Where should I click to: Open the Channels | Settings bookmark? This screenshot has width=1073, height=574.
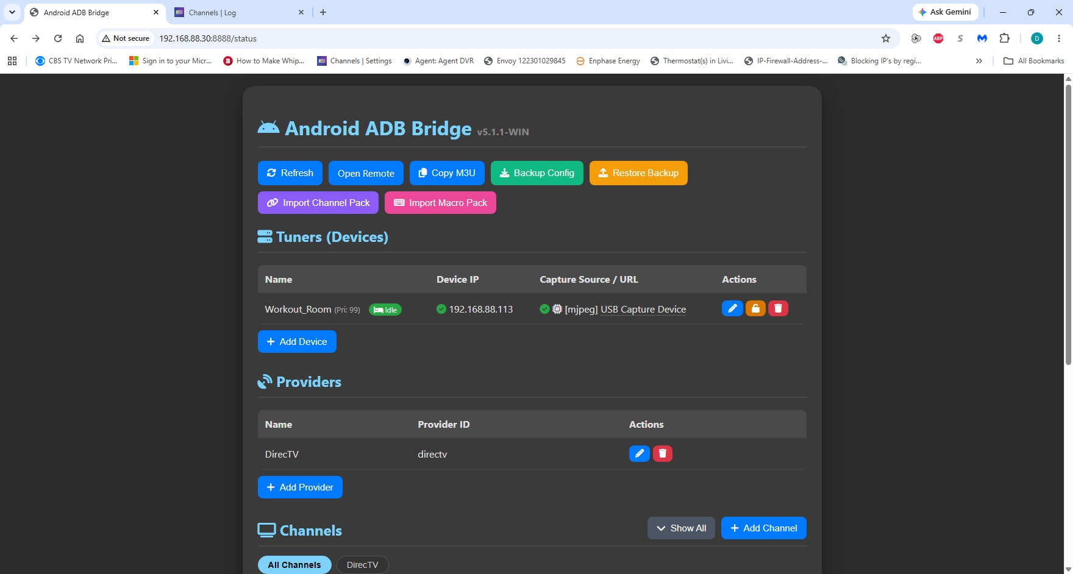point(354,61)
